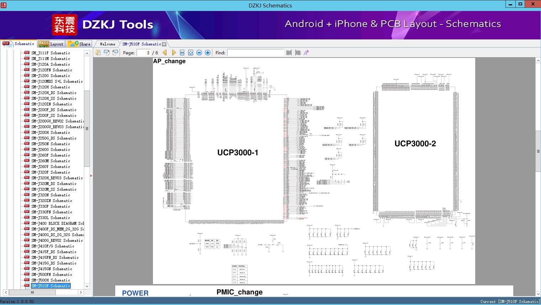The image size is (541, 305).
Task: Click the Find text box
Action: 255,53
